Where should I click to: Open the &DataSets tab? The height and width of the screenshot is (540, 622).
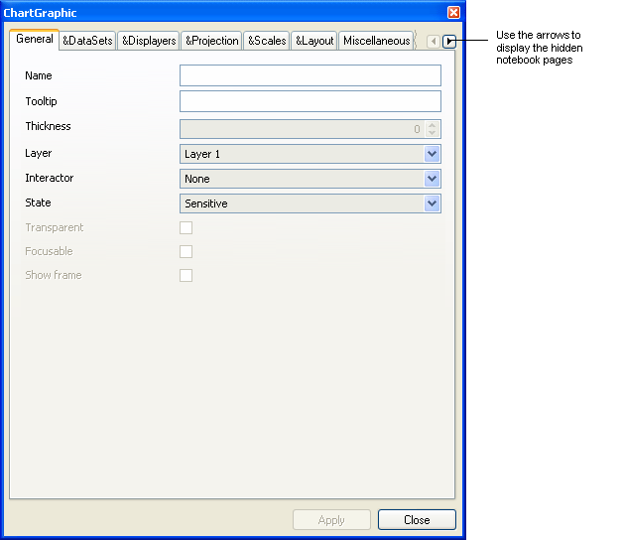coord(87,41)
